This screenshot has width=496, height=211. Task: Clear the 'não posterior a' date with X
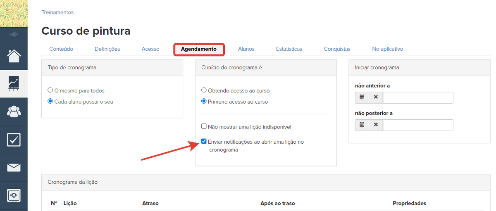(x=376, y=125)
